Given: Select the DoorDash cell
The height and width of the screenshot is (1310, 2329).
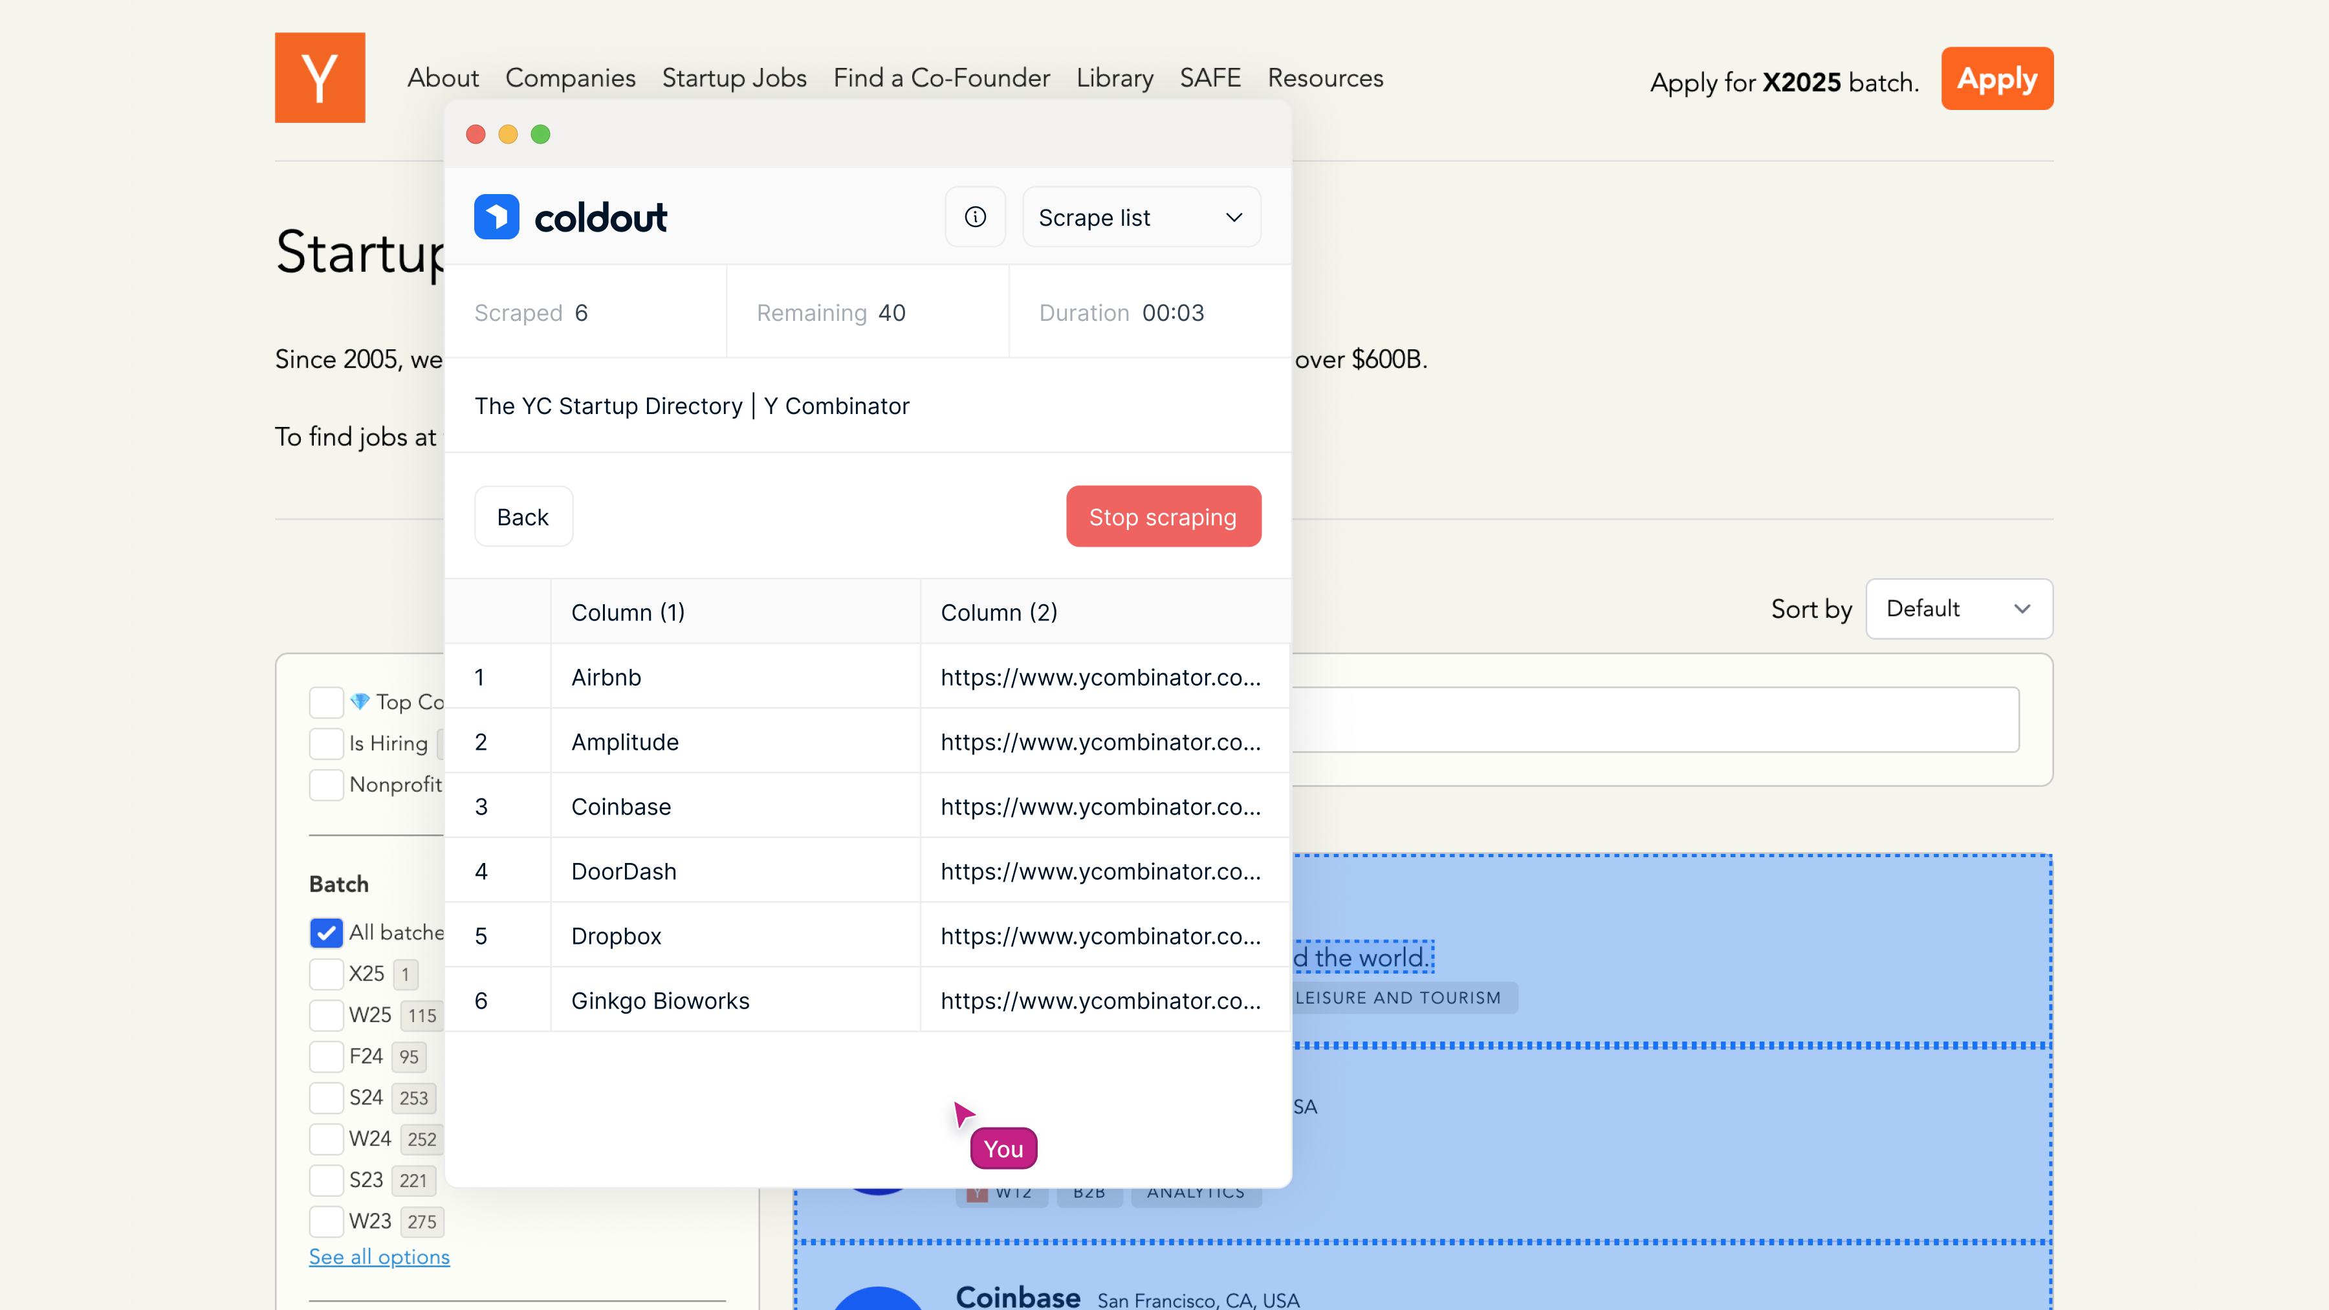Looking at the screenshot, I should [x=735, y=871].
